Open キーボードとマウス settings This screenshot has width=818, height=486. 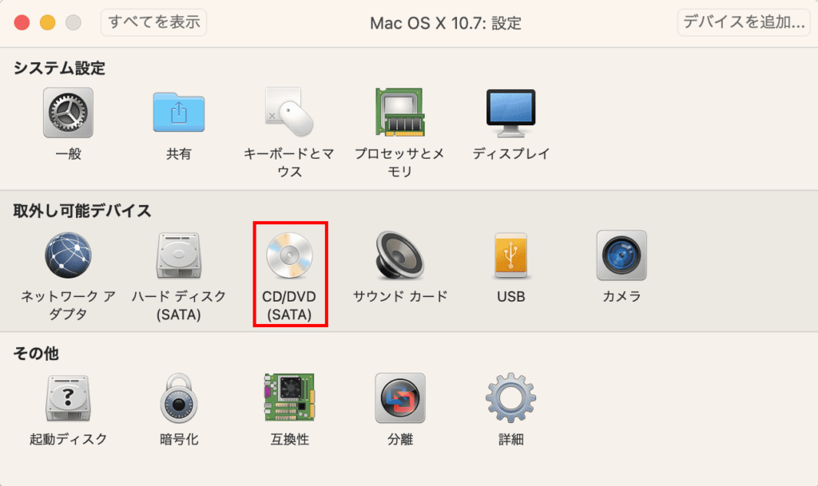click(x=289, y=112)
